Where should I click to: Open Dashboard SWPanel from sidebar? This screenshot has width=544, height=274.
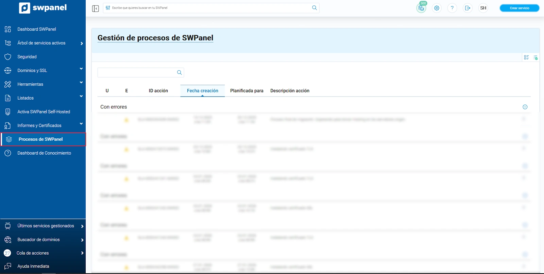pos(37,29)
